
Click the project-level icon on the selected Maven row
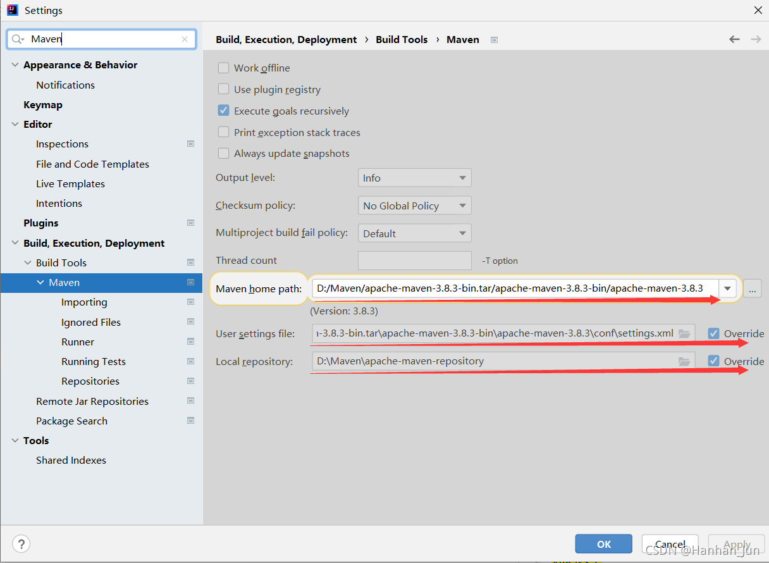[190, 283]
